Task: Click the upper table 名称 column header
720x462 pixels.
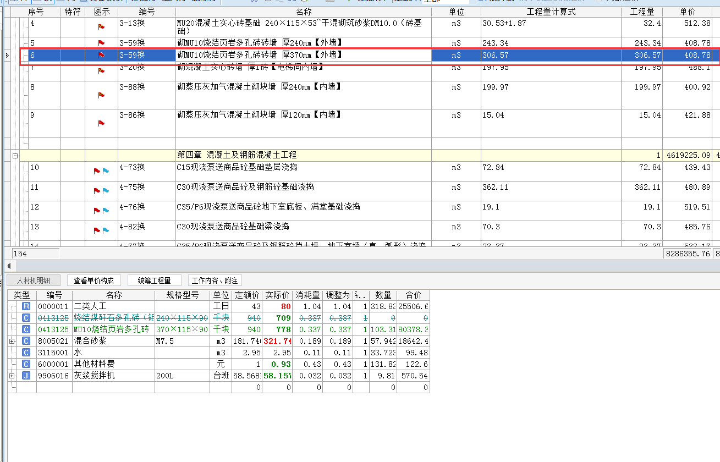Action: tap(304, 12)
